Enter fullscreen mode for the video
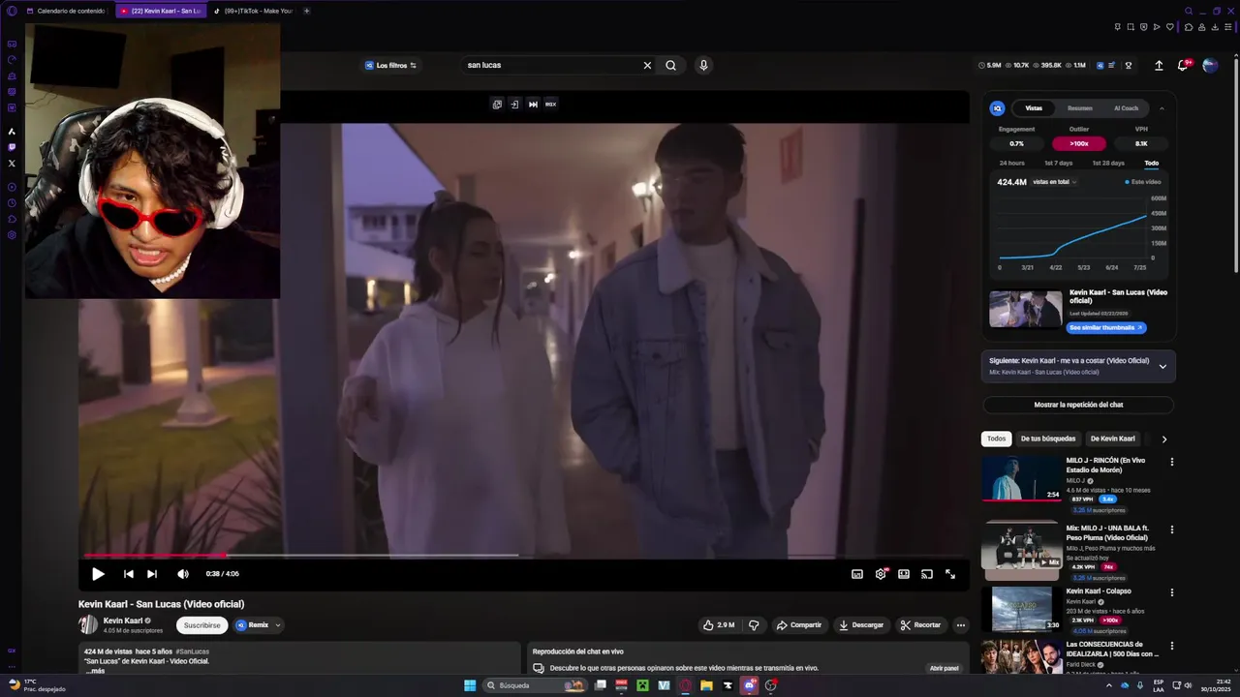 [x=950, y=574]
